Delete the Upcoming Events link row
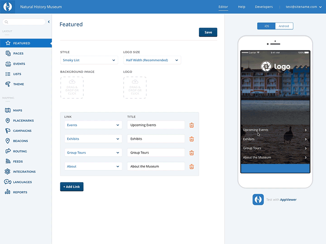The width and height of the screenshot is (326, 244). 192,125
